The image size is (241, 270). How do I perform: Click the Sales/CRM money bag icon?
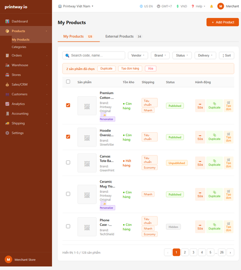pyautogui.click(x=7, y=84)
